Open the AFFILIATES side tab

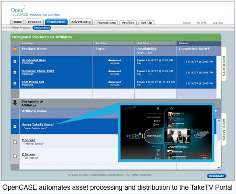click(x=224, y=130)
